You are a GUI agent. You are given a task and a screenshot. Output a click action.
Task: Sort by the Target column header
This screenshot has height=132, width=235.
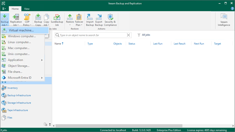217,44
